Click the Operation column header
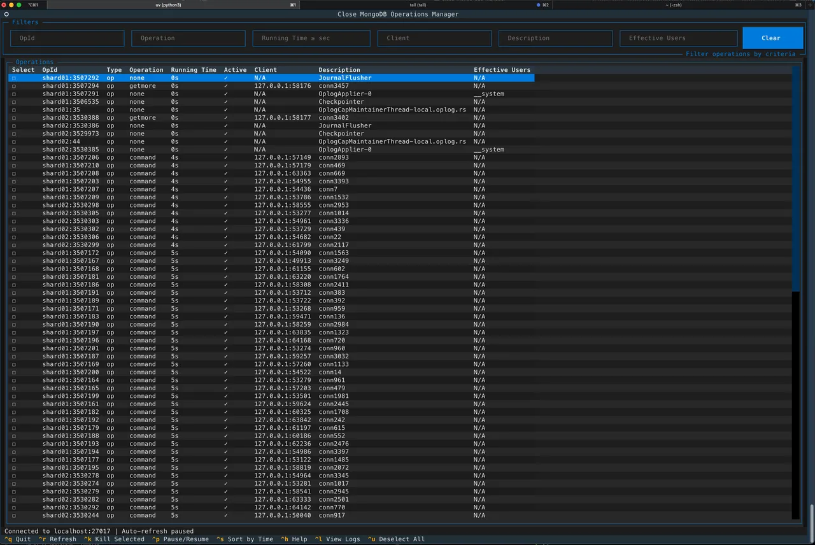 click(x=146, y=70)
